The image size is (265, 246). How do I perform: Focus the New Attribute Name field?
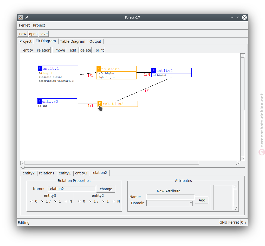171,197
